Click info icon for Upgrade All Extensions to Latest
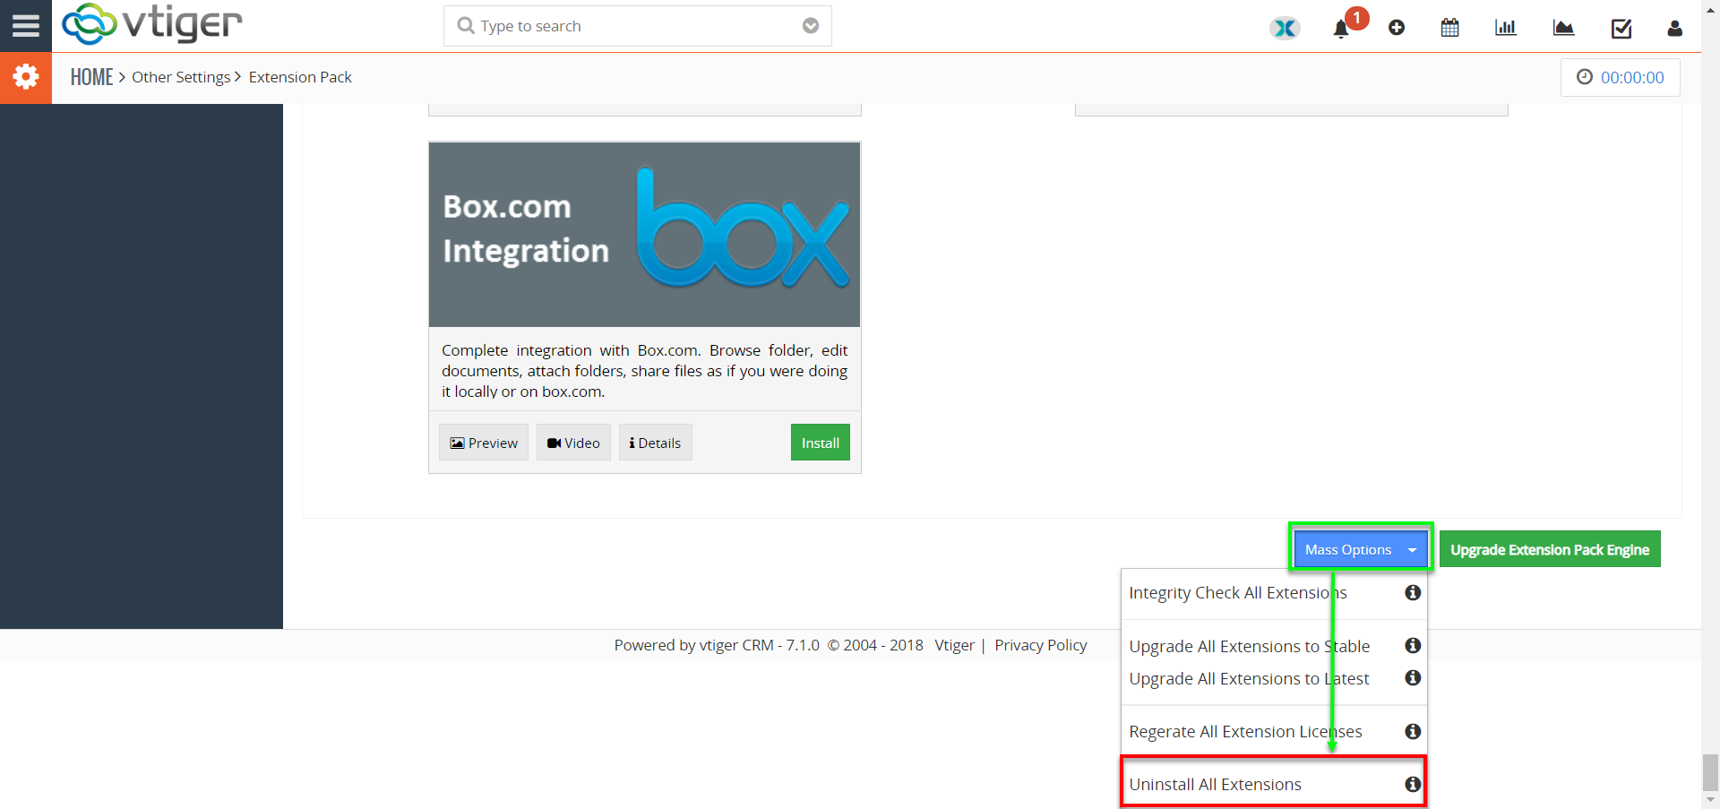The height and width of the screenshot is (809, 1720). [1413, 677]
